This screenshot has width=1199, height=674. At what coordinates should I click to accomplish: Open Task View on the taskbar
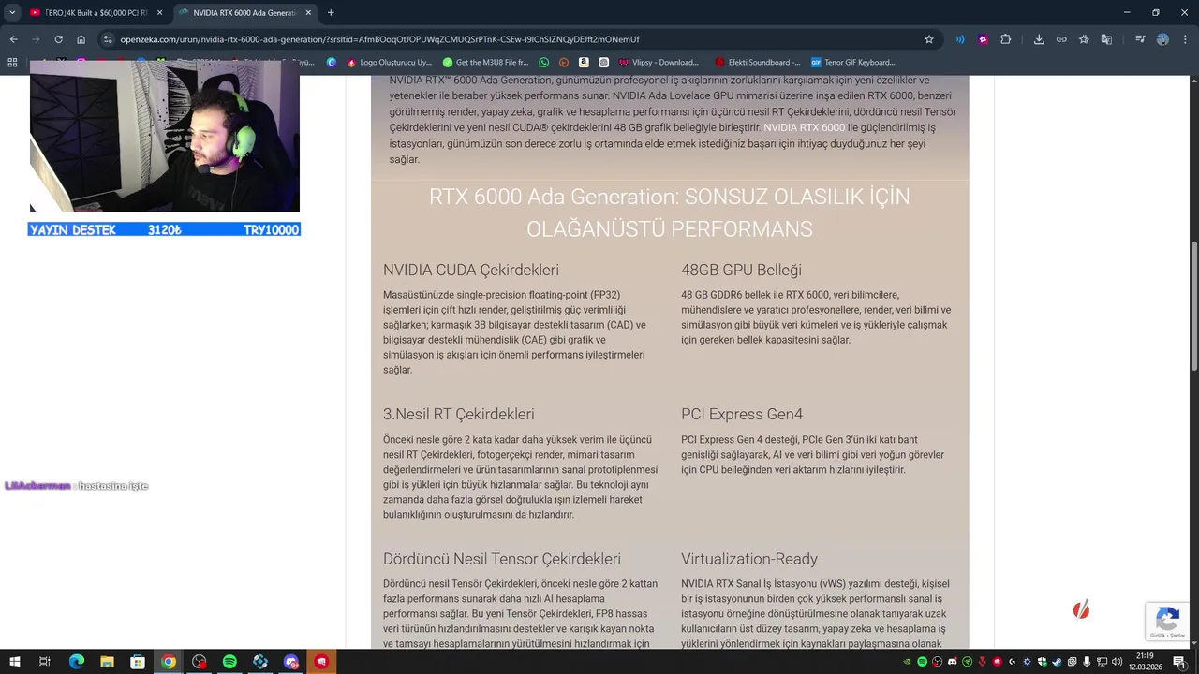point(44,662)
